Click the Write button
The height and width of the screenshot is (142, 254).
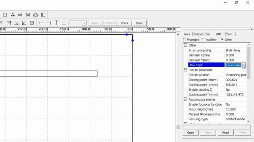click(242, 133)
